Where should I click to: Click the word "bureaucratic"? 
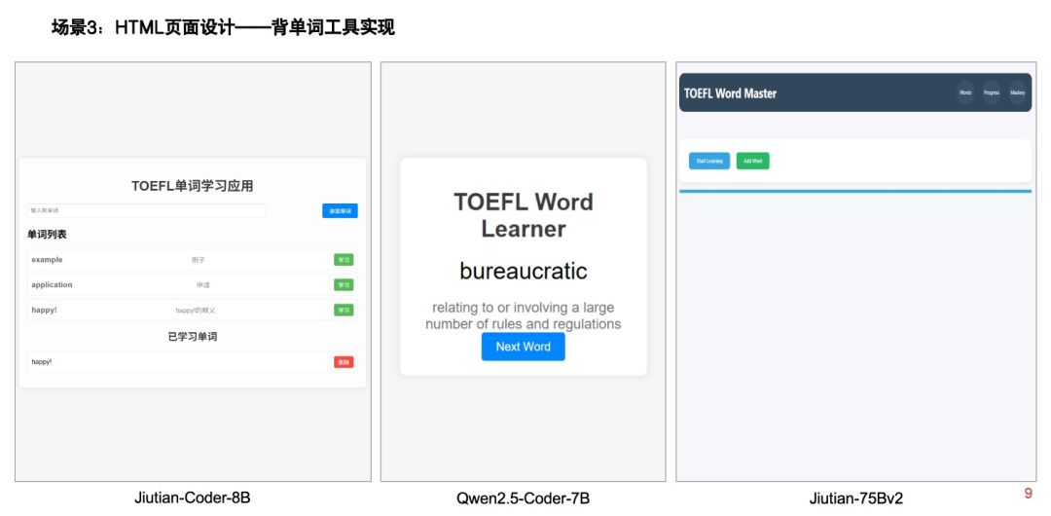click(524, 272)
